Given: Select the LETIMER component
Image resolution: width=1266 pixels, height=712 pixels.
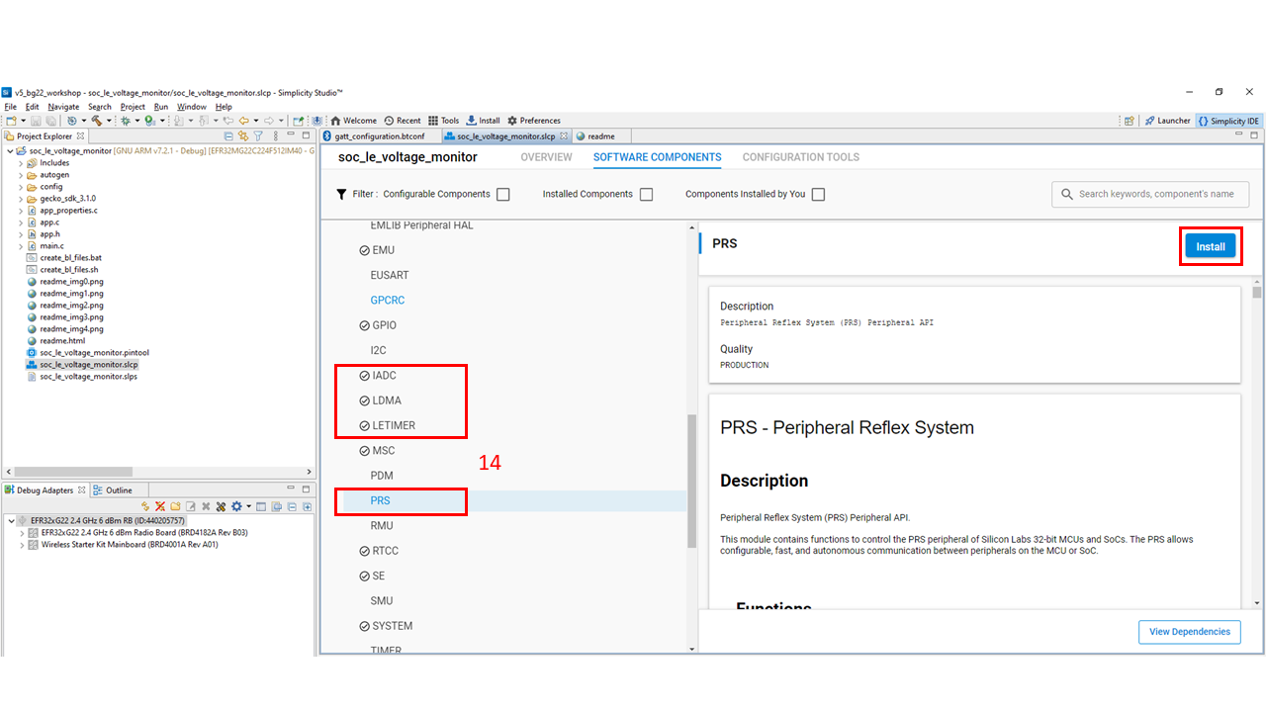Looking at the screenshot, I should [394, 426].
